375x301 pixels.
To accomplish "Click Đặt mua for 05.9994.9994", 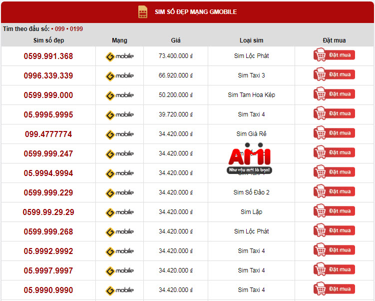I will (x=334, y=171).
